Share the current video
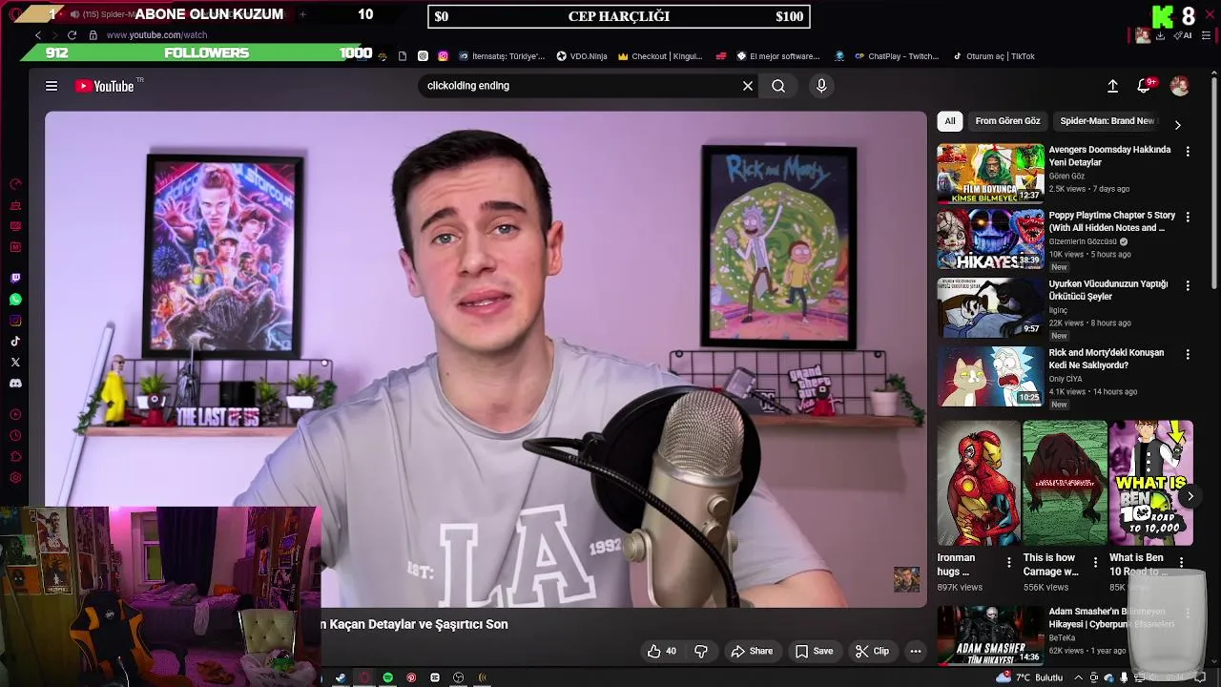Viewport: 1221px width, 687px height. (752, 651)
